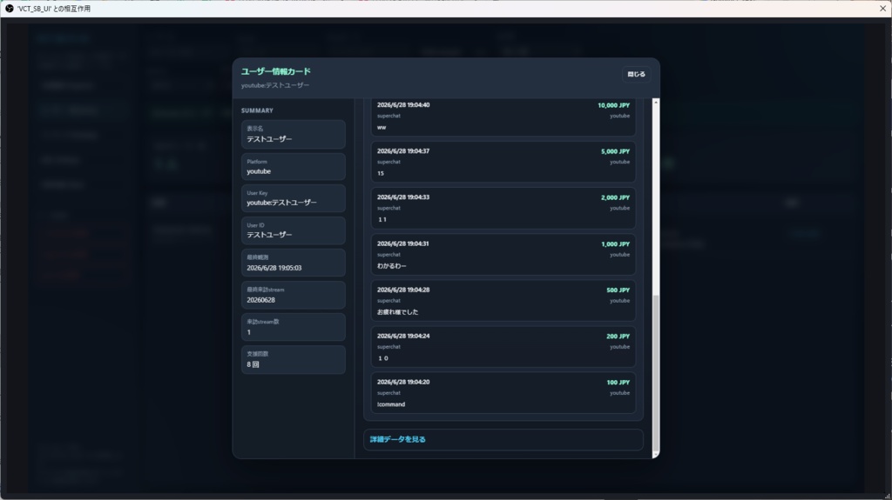Click the Platform value youtube
Image resolution: width=892 pixels, height=500 pixels.
[x=259, y=171]
